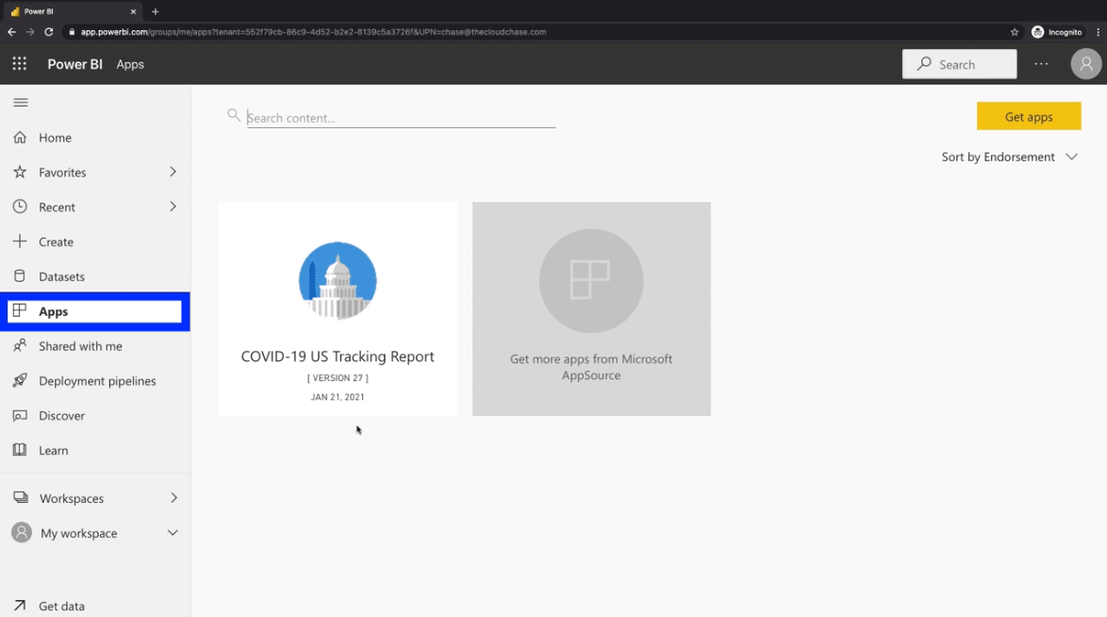Image resolution: width=1107 pixels, height=617 pixels.
Task: Open the user profile avatar
Action: (x=1086, y=63)
